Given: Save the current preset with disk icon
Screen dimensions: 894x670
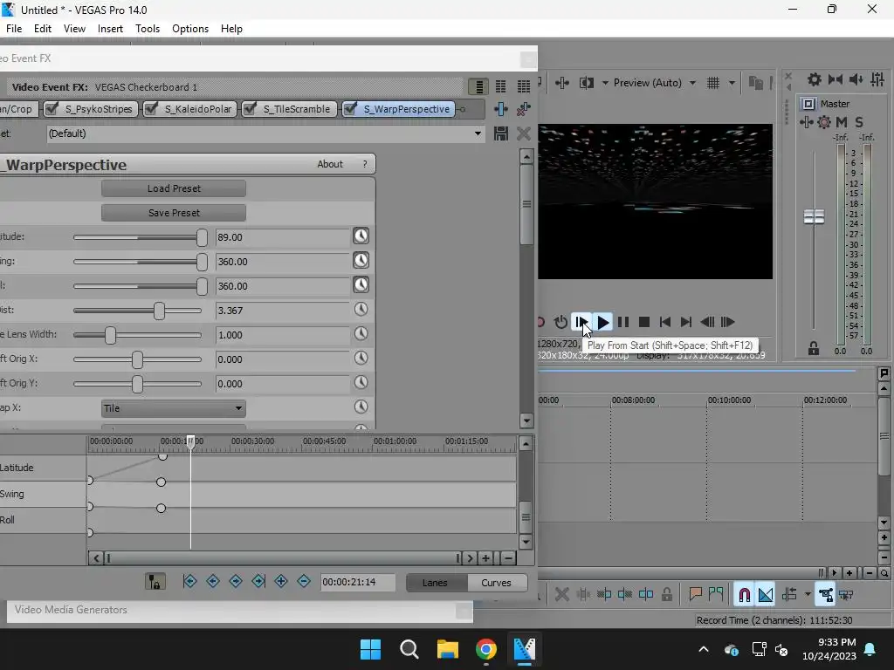Looking at the screenshot, I should click(x=500, y=133).
